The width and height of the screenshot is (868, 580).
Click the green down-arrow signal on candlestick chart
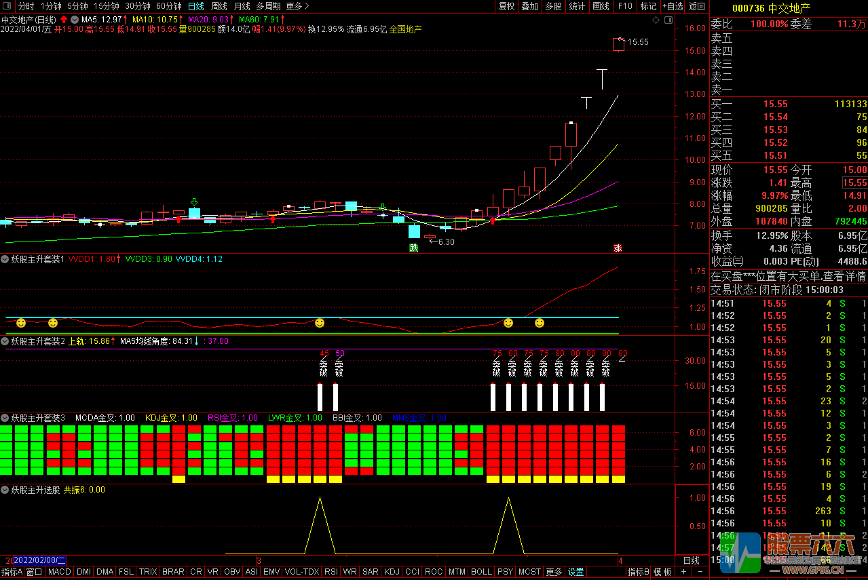click(x=194, y=202)
